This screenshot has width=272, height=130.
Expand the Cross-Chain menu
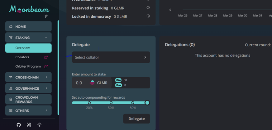[28, 77]
